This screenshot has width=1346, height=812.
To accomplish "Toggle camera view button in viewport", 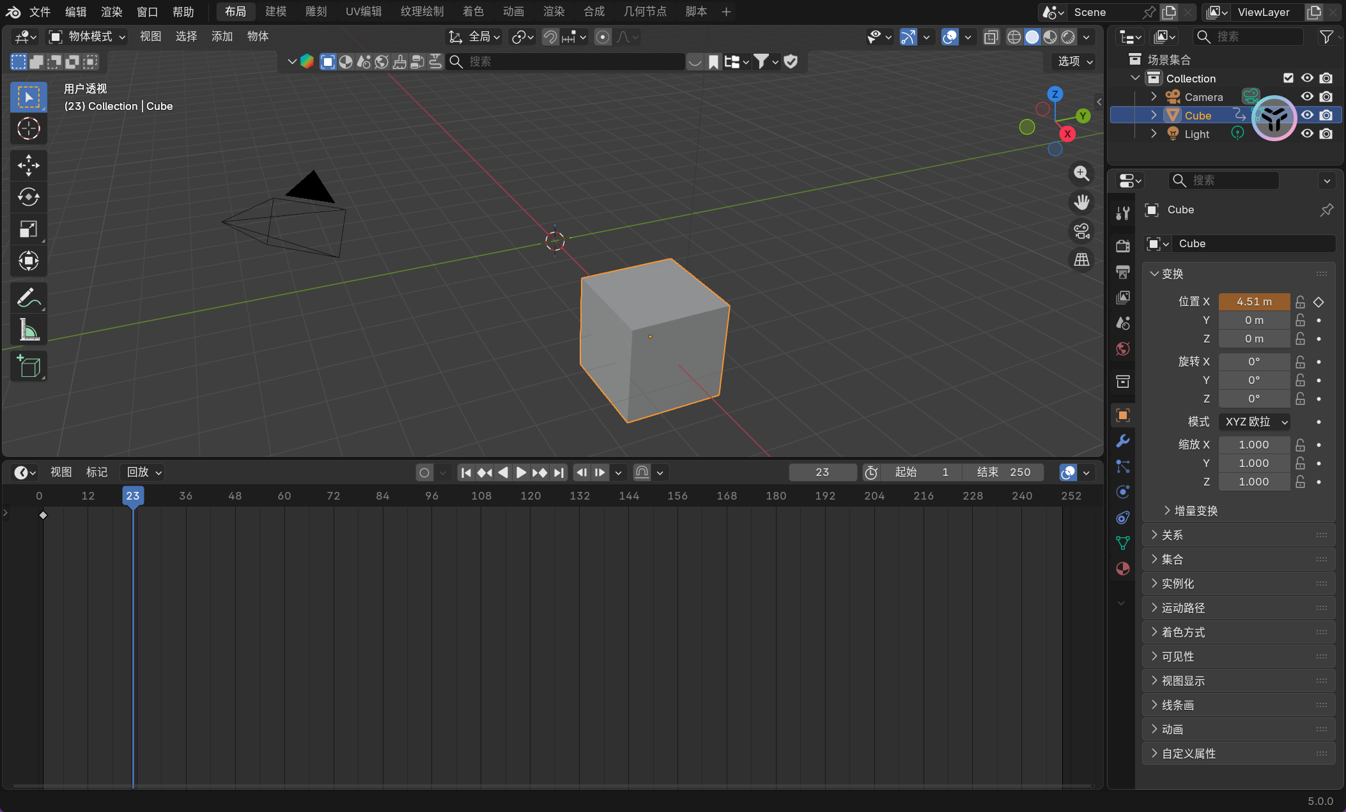I will click(x=1081, y=231).
